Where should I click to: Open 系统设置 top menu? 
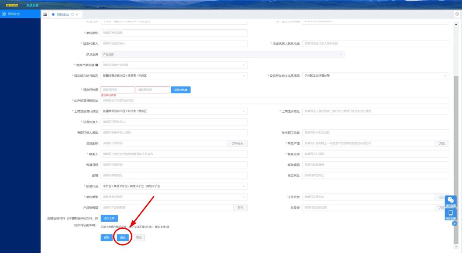coord(32,5)
